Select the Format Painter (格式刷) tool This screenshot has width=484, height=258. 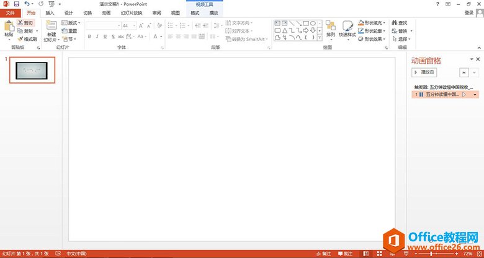[x=27, y=38]
